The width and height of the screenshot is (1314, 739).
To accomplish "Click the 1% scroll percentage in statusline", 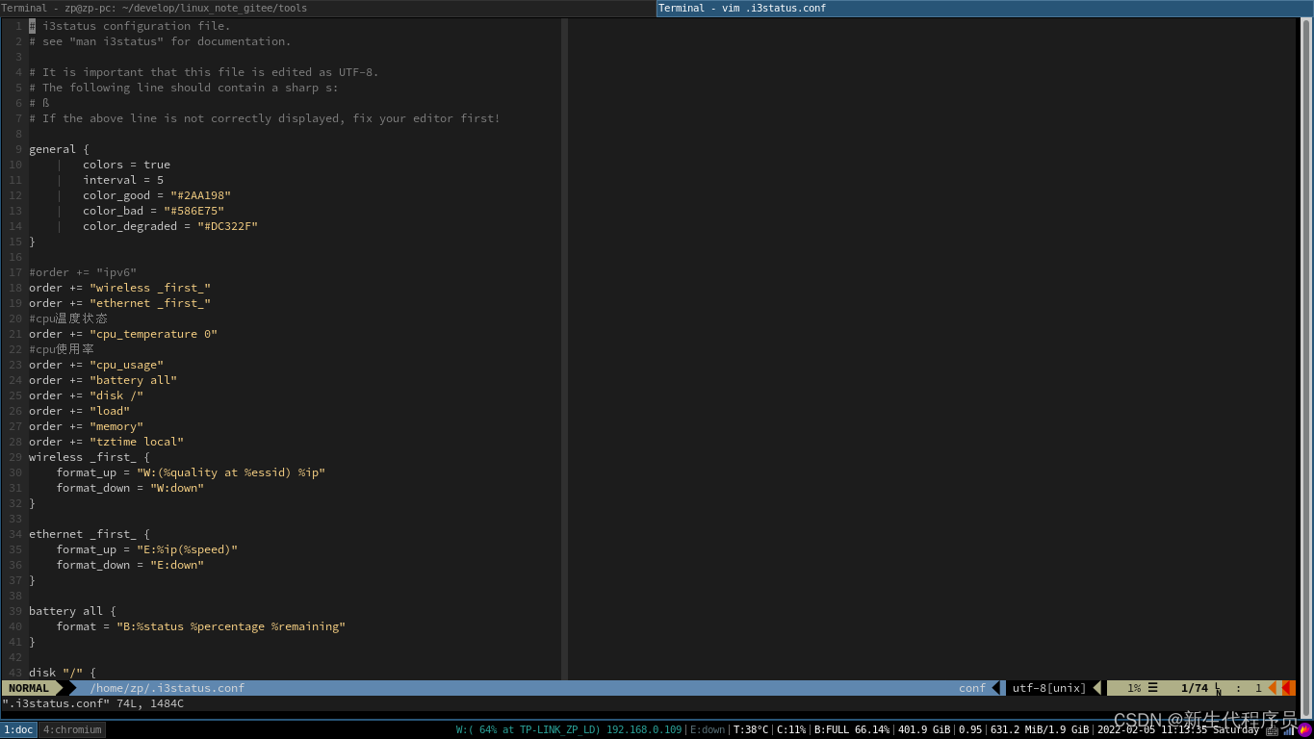I will (x=1134, y=688).
